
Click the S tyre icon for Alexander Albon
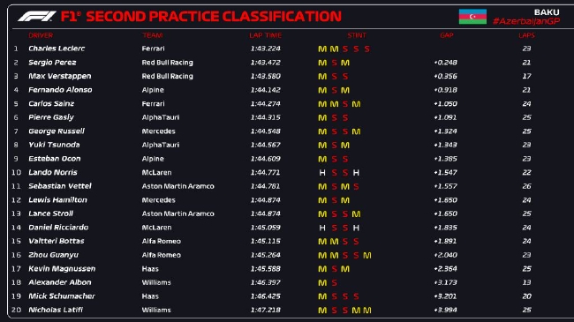334,283
